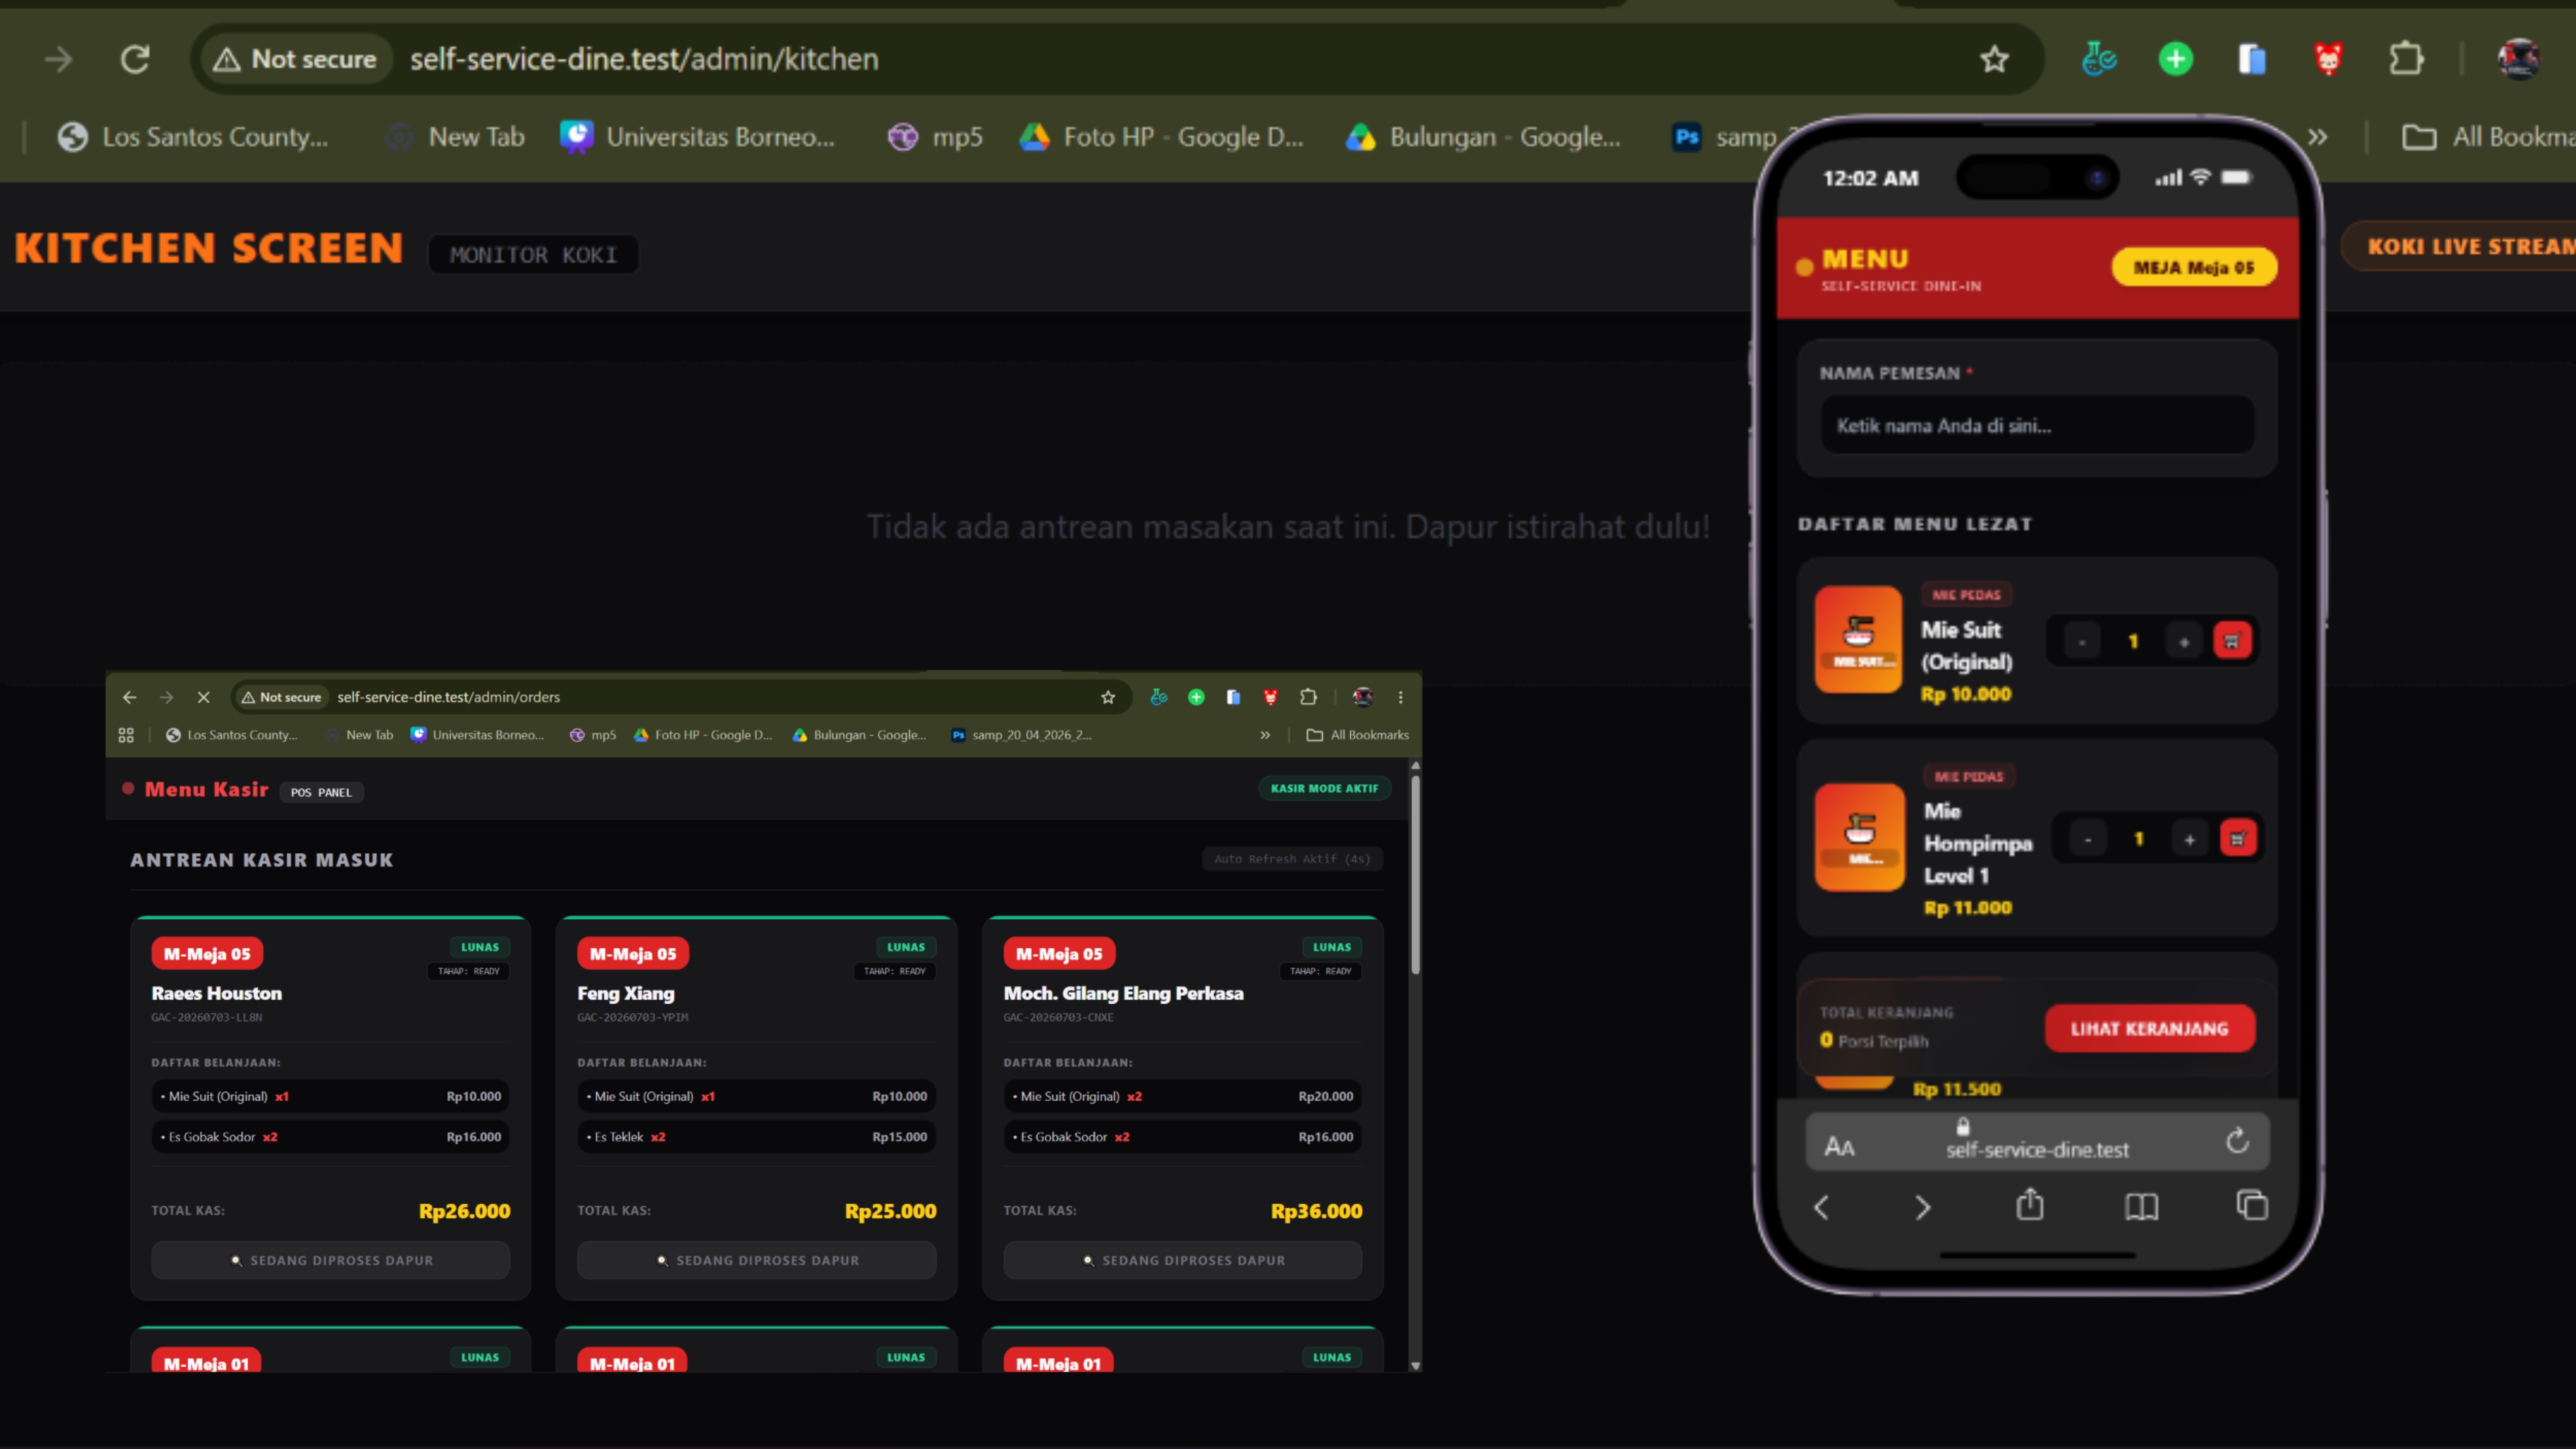The image size is (2576, 1449).
Task: Open the flask extension in main browser toolbar
Action: coord(2099,59)
